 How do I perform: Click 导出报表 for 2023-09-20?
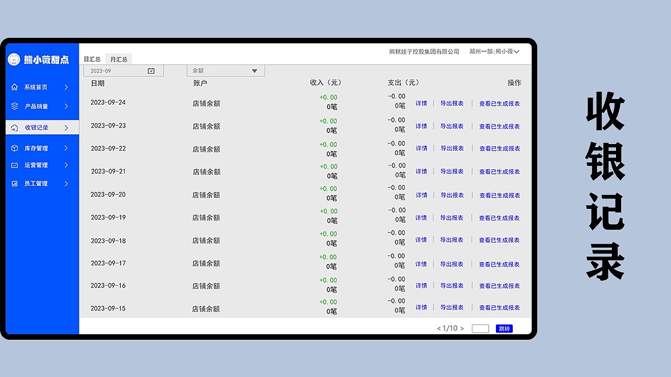click(x=452, y=195)
